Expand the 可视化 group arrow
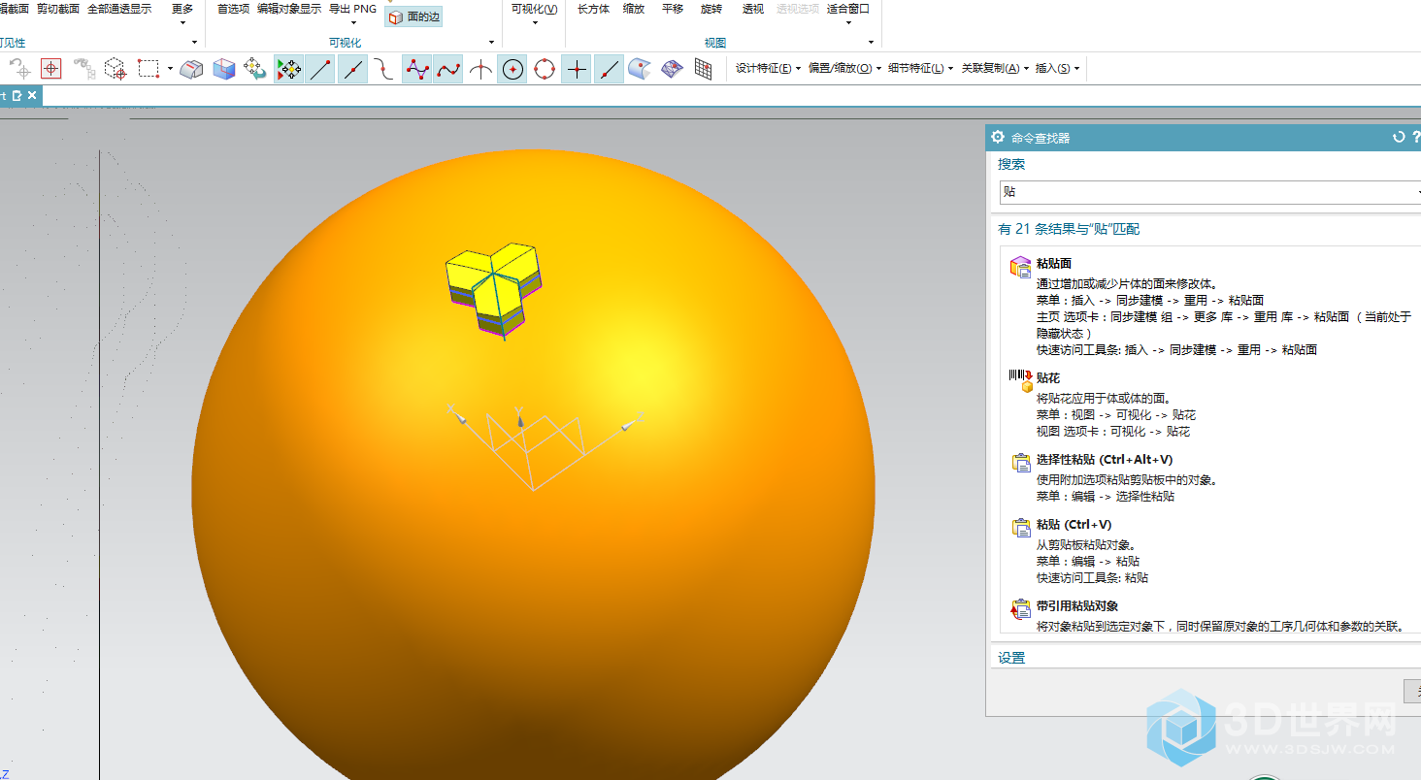 pos(491,43)
